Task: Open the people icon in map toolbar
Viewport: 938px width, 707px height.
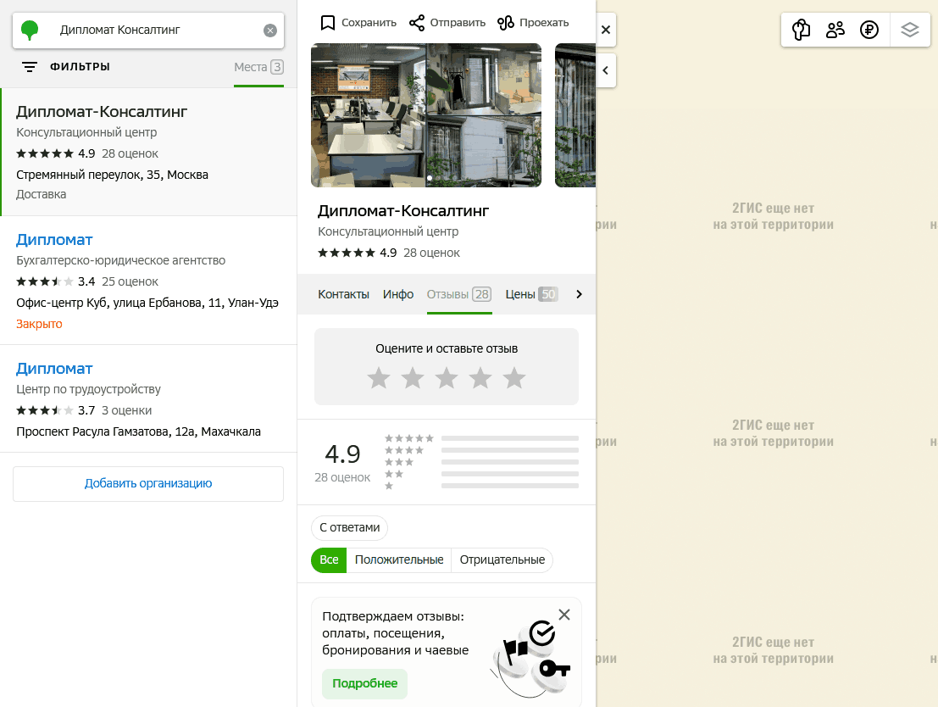Action: (x=835, y=31)
